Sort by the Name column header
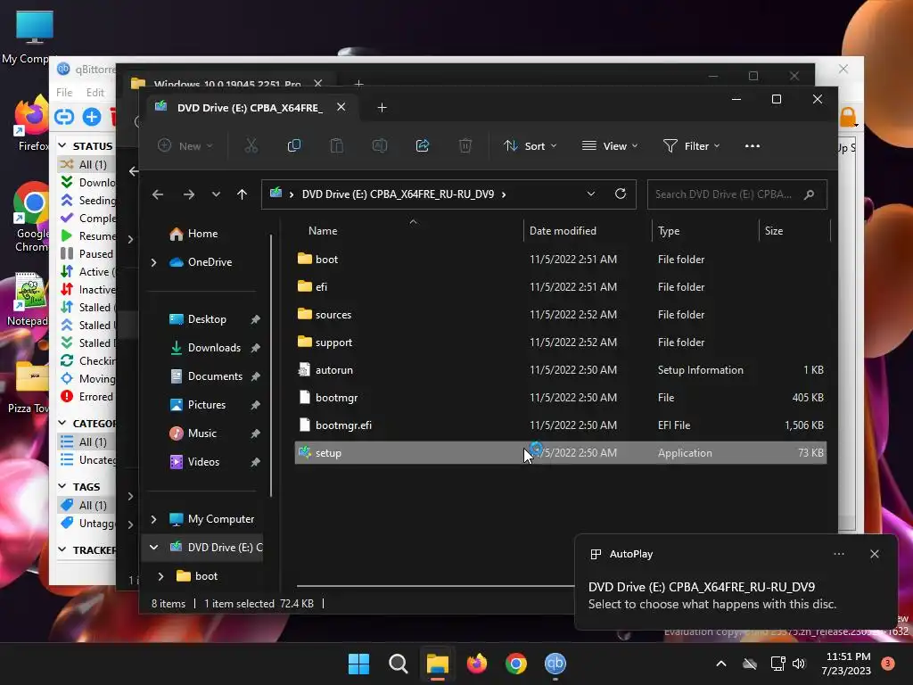The image size is (913, 685). tap(323, 231)
